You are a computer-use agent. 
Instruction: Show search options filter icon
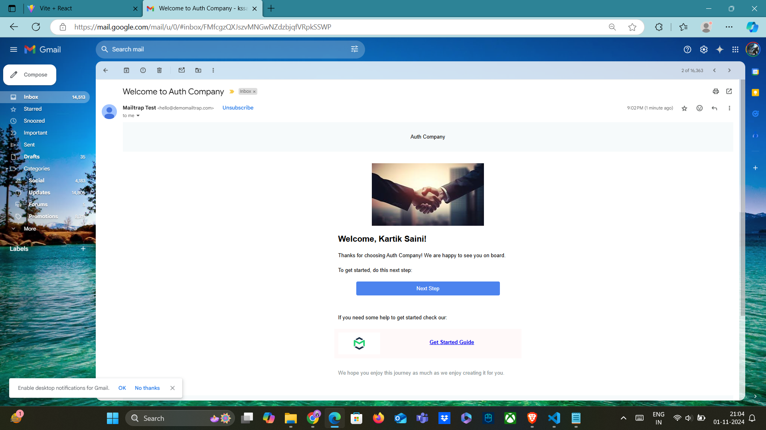tap(354, 49)
